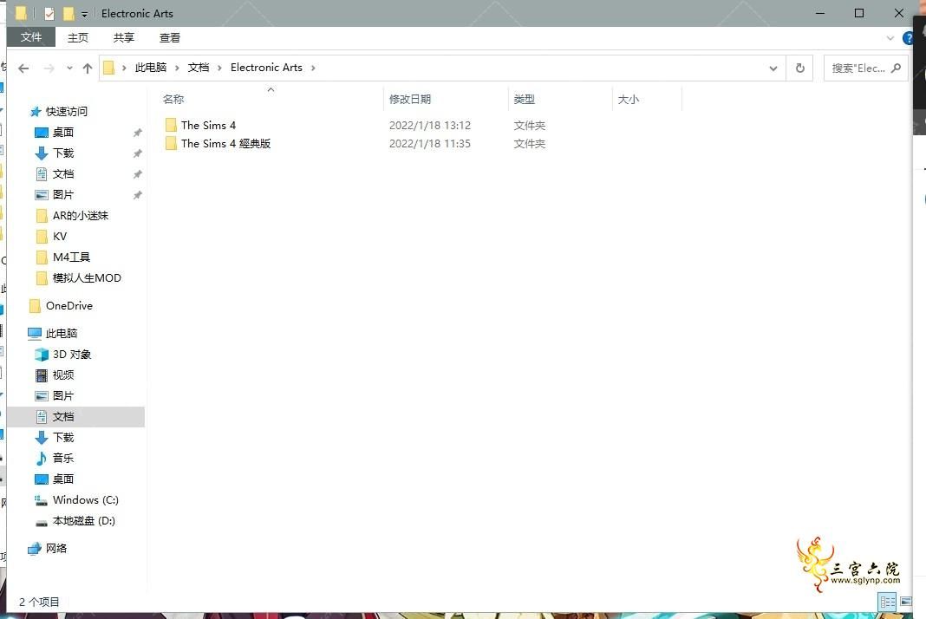The height and width of the screenshot is (619, 926).
Task: Open the Quick Access Toolbar customize dropdown
Action: pyautogui.click(x=84, y=14)
